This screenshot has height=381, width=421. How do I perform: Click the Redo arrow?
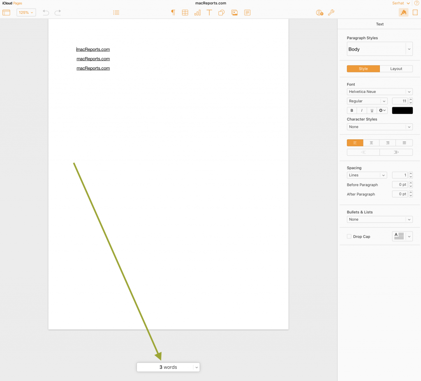[58, 13]
